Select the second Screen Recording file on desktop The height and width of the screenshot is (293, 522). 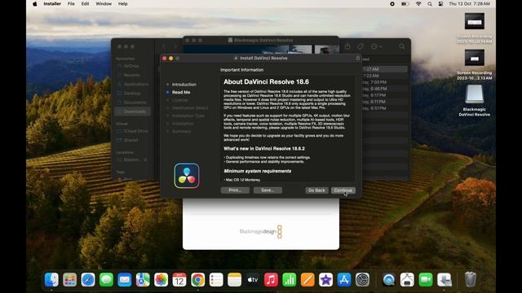[x=475, y=58]
